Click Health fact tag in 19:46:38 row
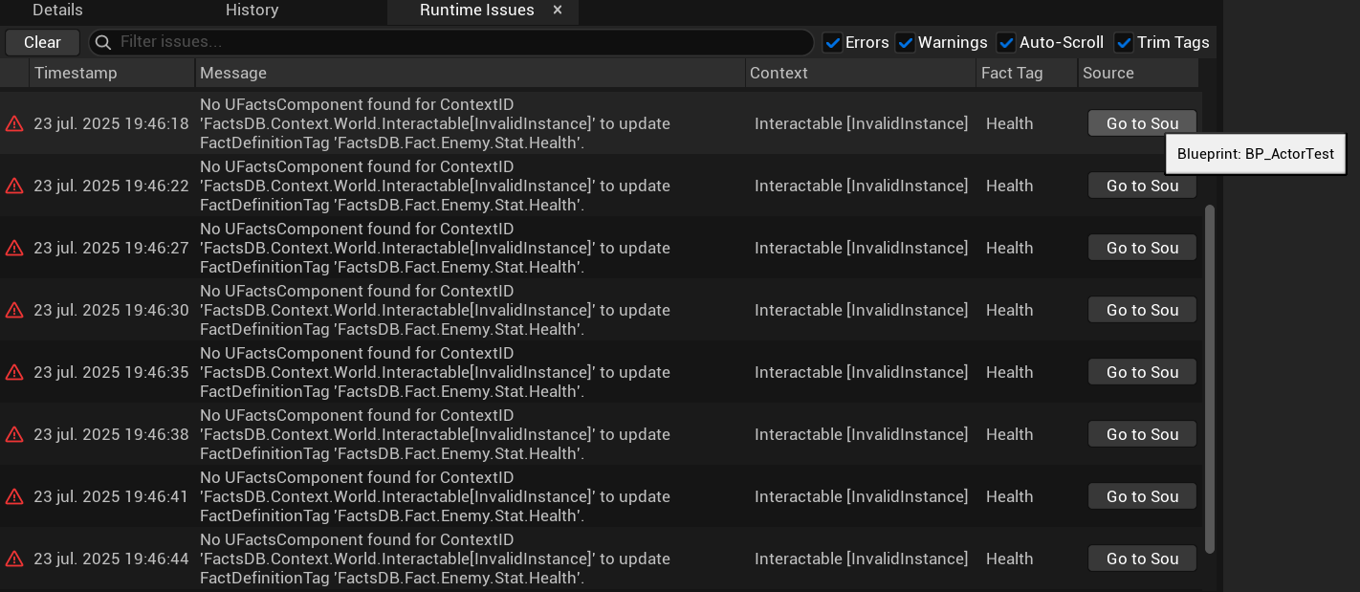 1010,434
